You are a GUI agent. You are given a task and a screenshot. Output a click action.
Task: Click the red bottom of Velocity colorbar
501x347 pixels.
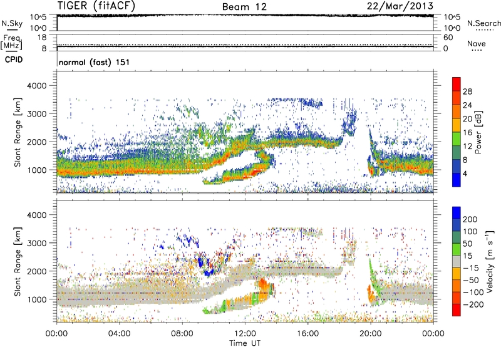tap(457, 310)
